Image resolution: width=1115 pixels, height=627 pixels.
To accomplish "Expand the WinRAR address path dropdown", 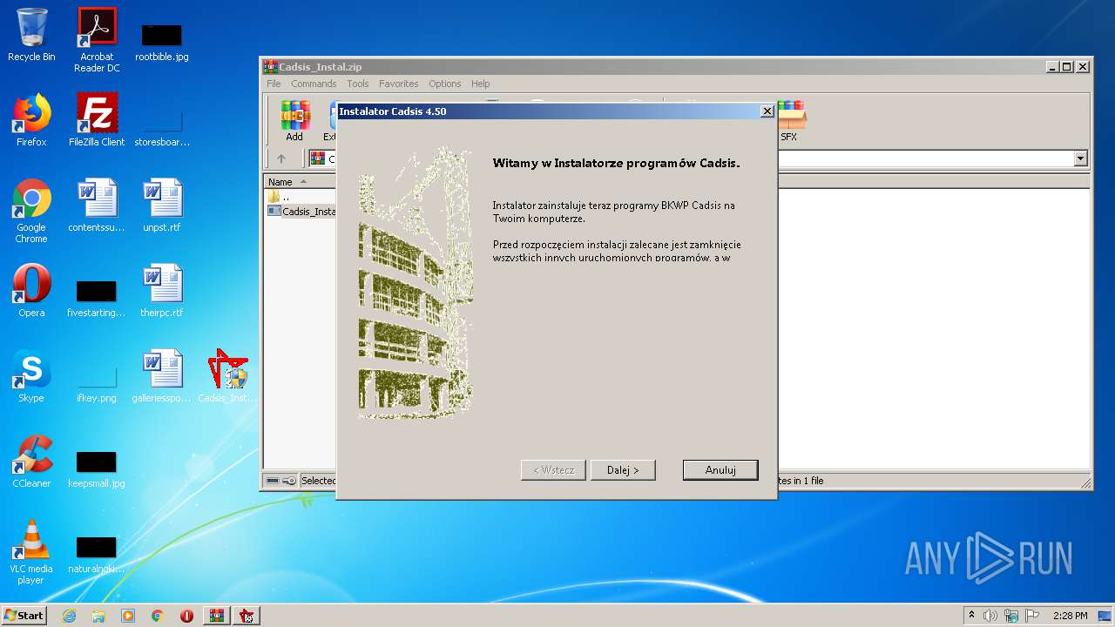I will (x=1081, y=158).
